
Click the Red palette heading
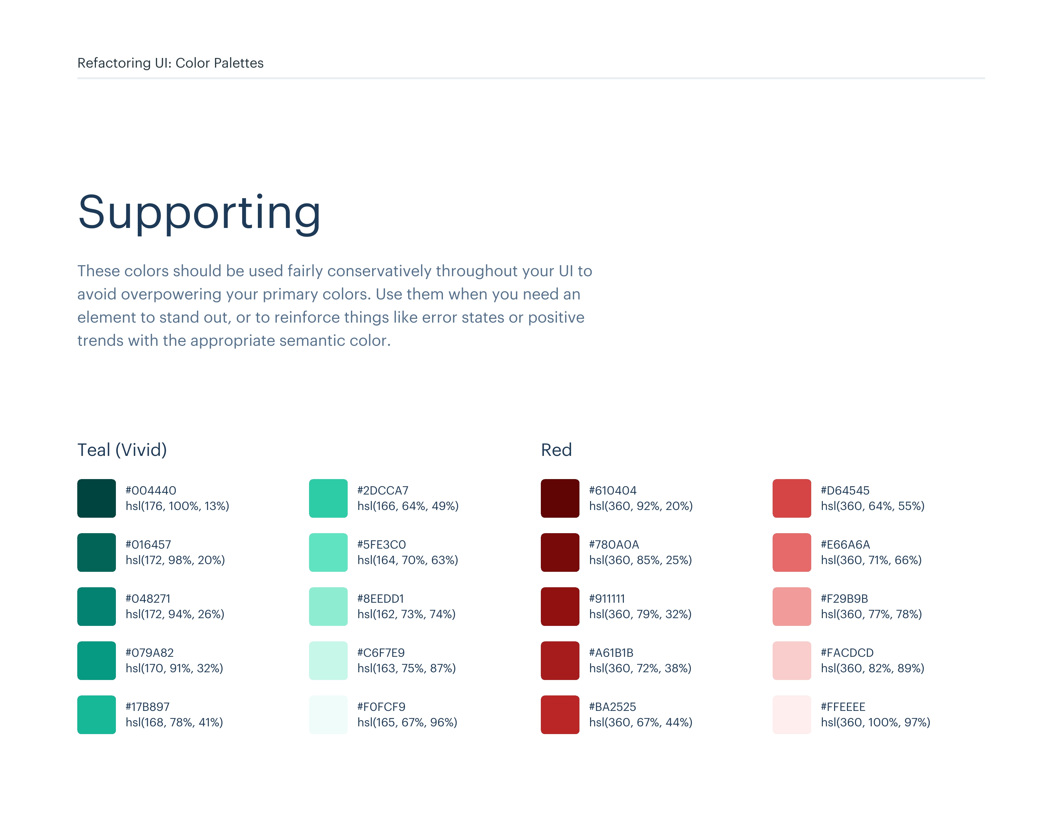[556, 450]
